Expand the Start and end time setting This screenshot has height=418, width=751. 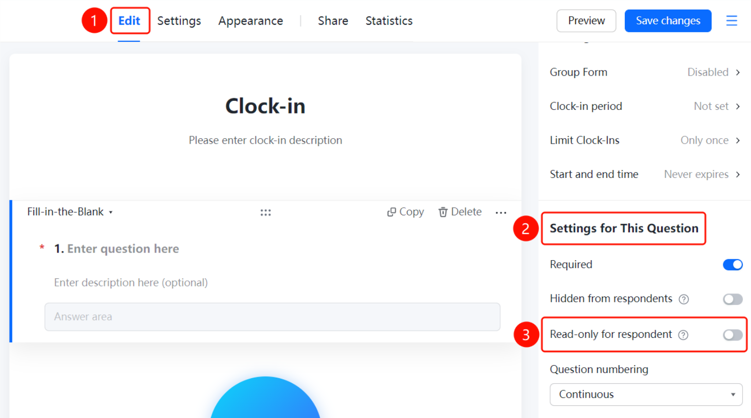click(645, 174)
